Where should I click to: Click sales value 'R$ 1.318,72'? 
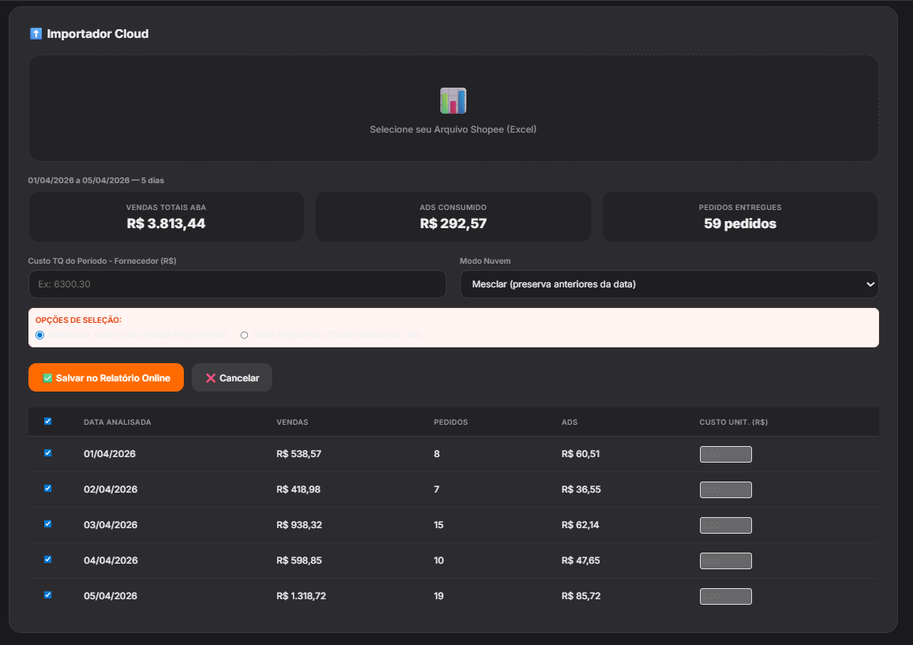click(x=301, y=596)
